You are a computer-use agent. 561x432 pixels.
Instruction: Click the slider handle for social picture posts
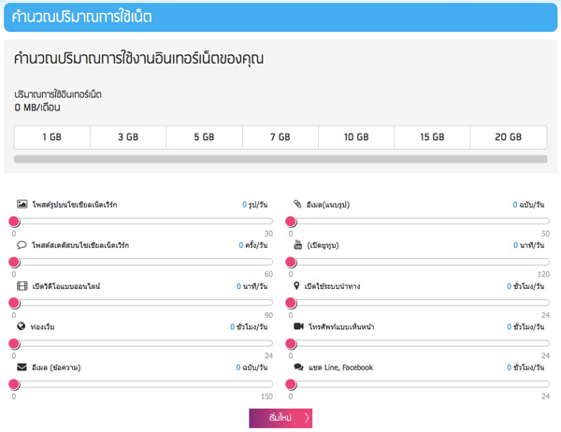pyautogui.click(x=14, y=222)
